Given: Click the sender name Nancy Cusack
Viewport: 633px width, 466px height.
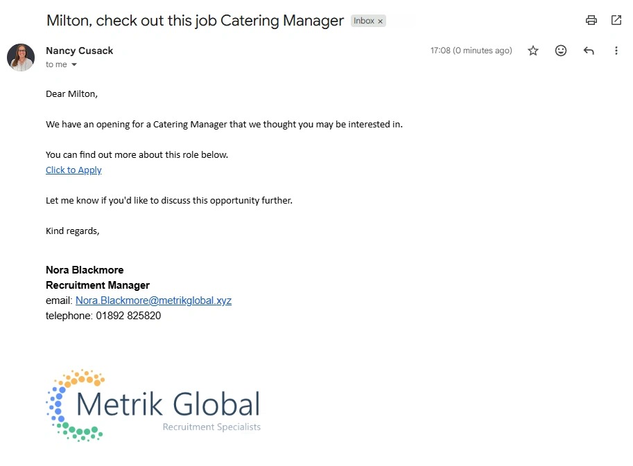Looking at the screenshot, I should (x=79, y=51).
